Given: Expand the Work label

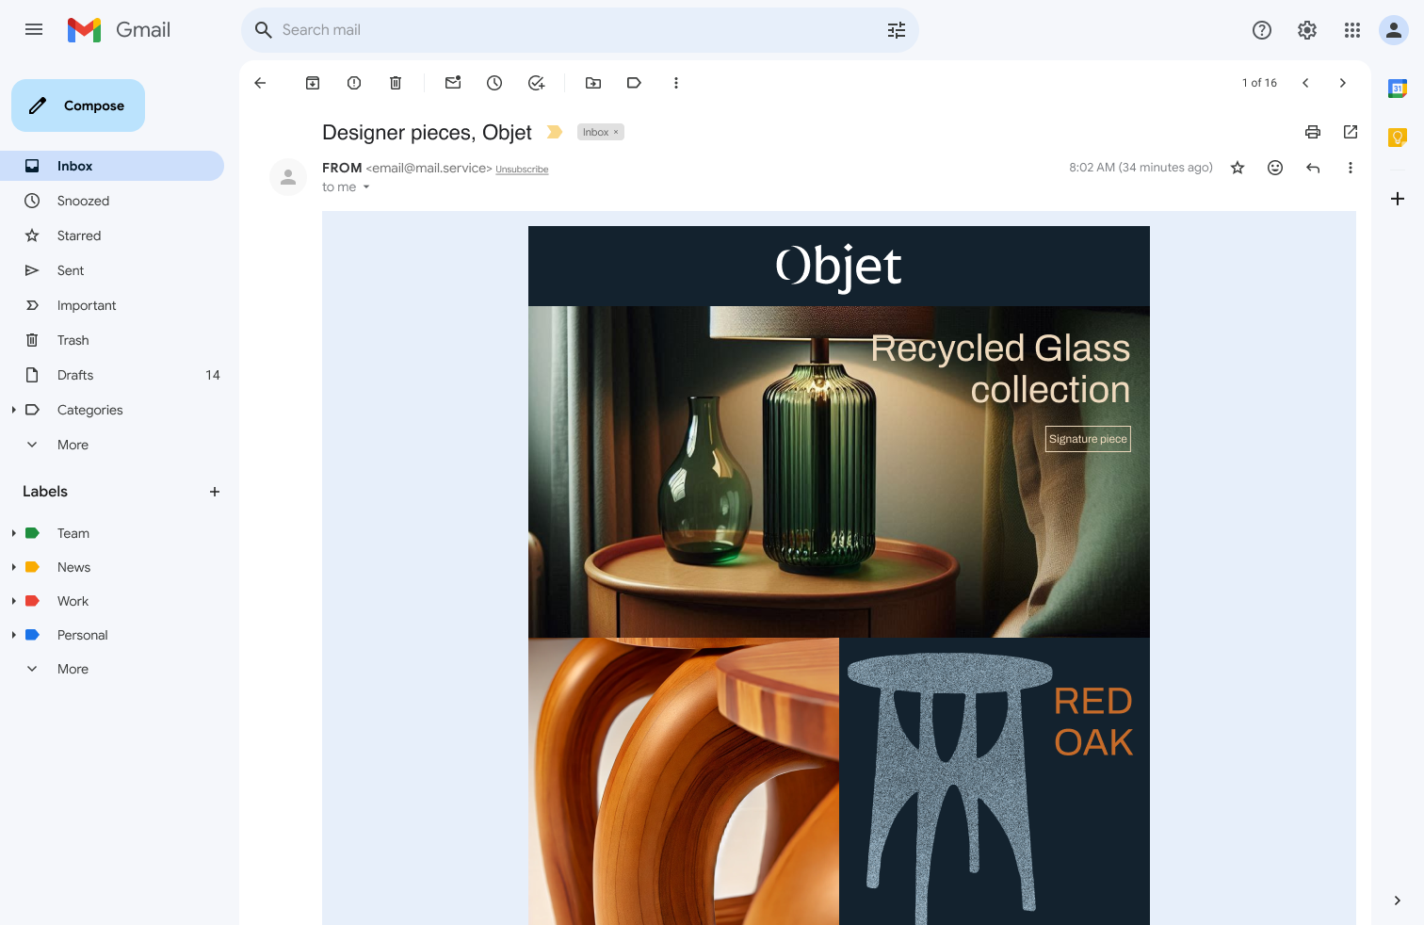Looking at the screenshot, I should pyautogui.click(x=13, y=601).
